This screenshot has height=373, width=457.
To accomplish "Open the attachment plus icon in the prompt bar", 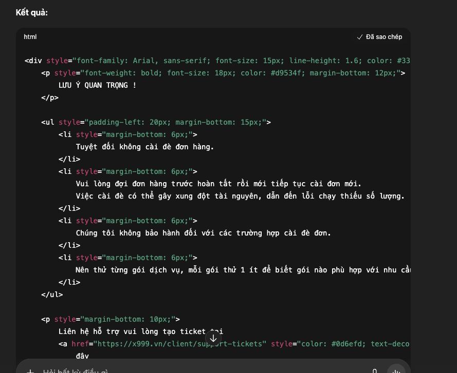I will pyautogui.click(x=30, y=371).
